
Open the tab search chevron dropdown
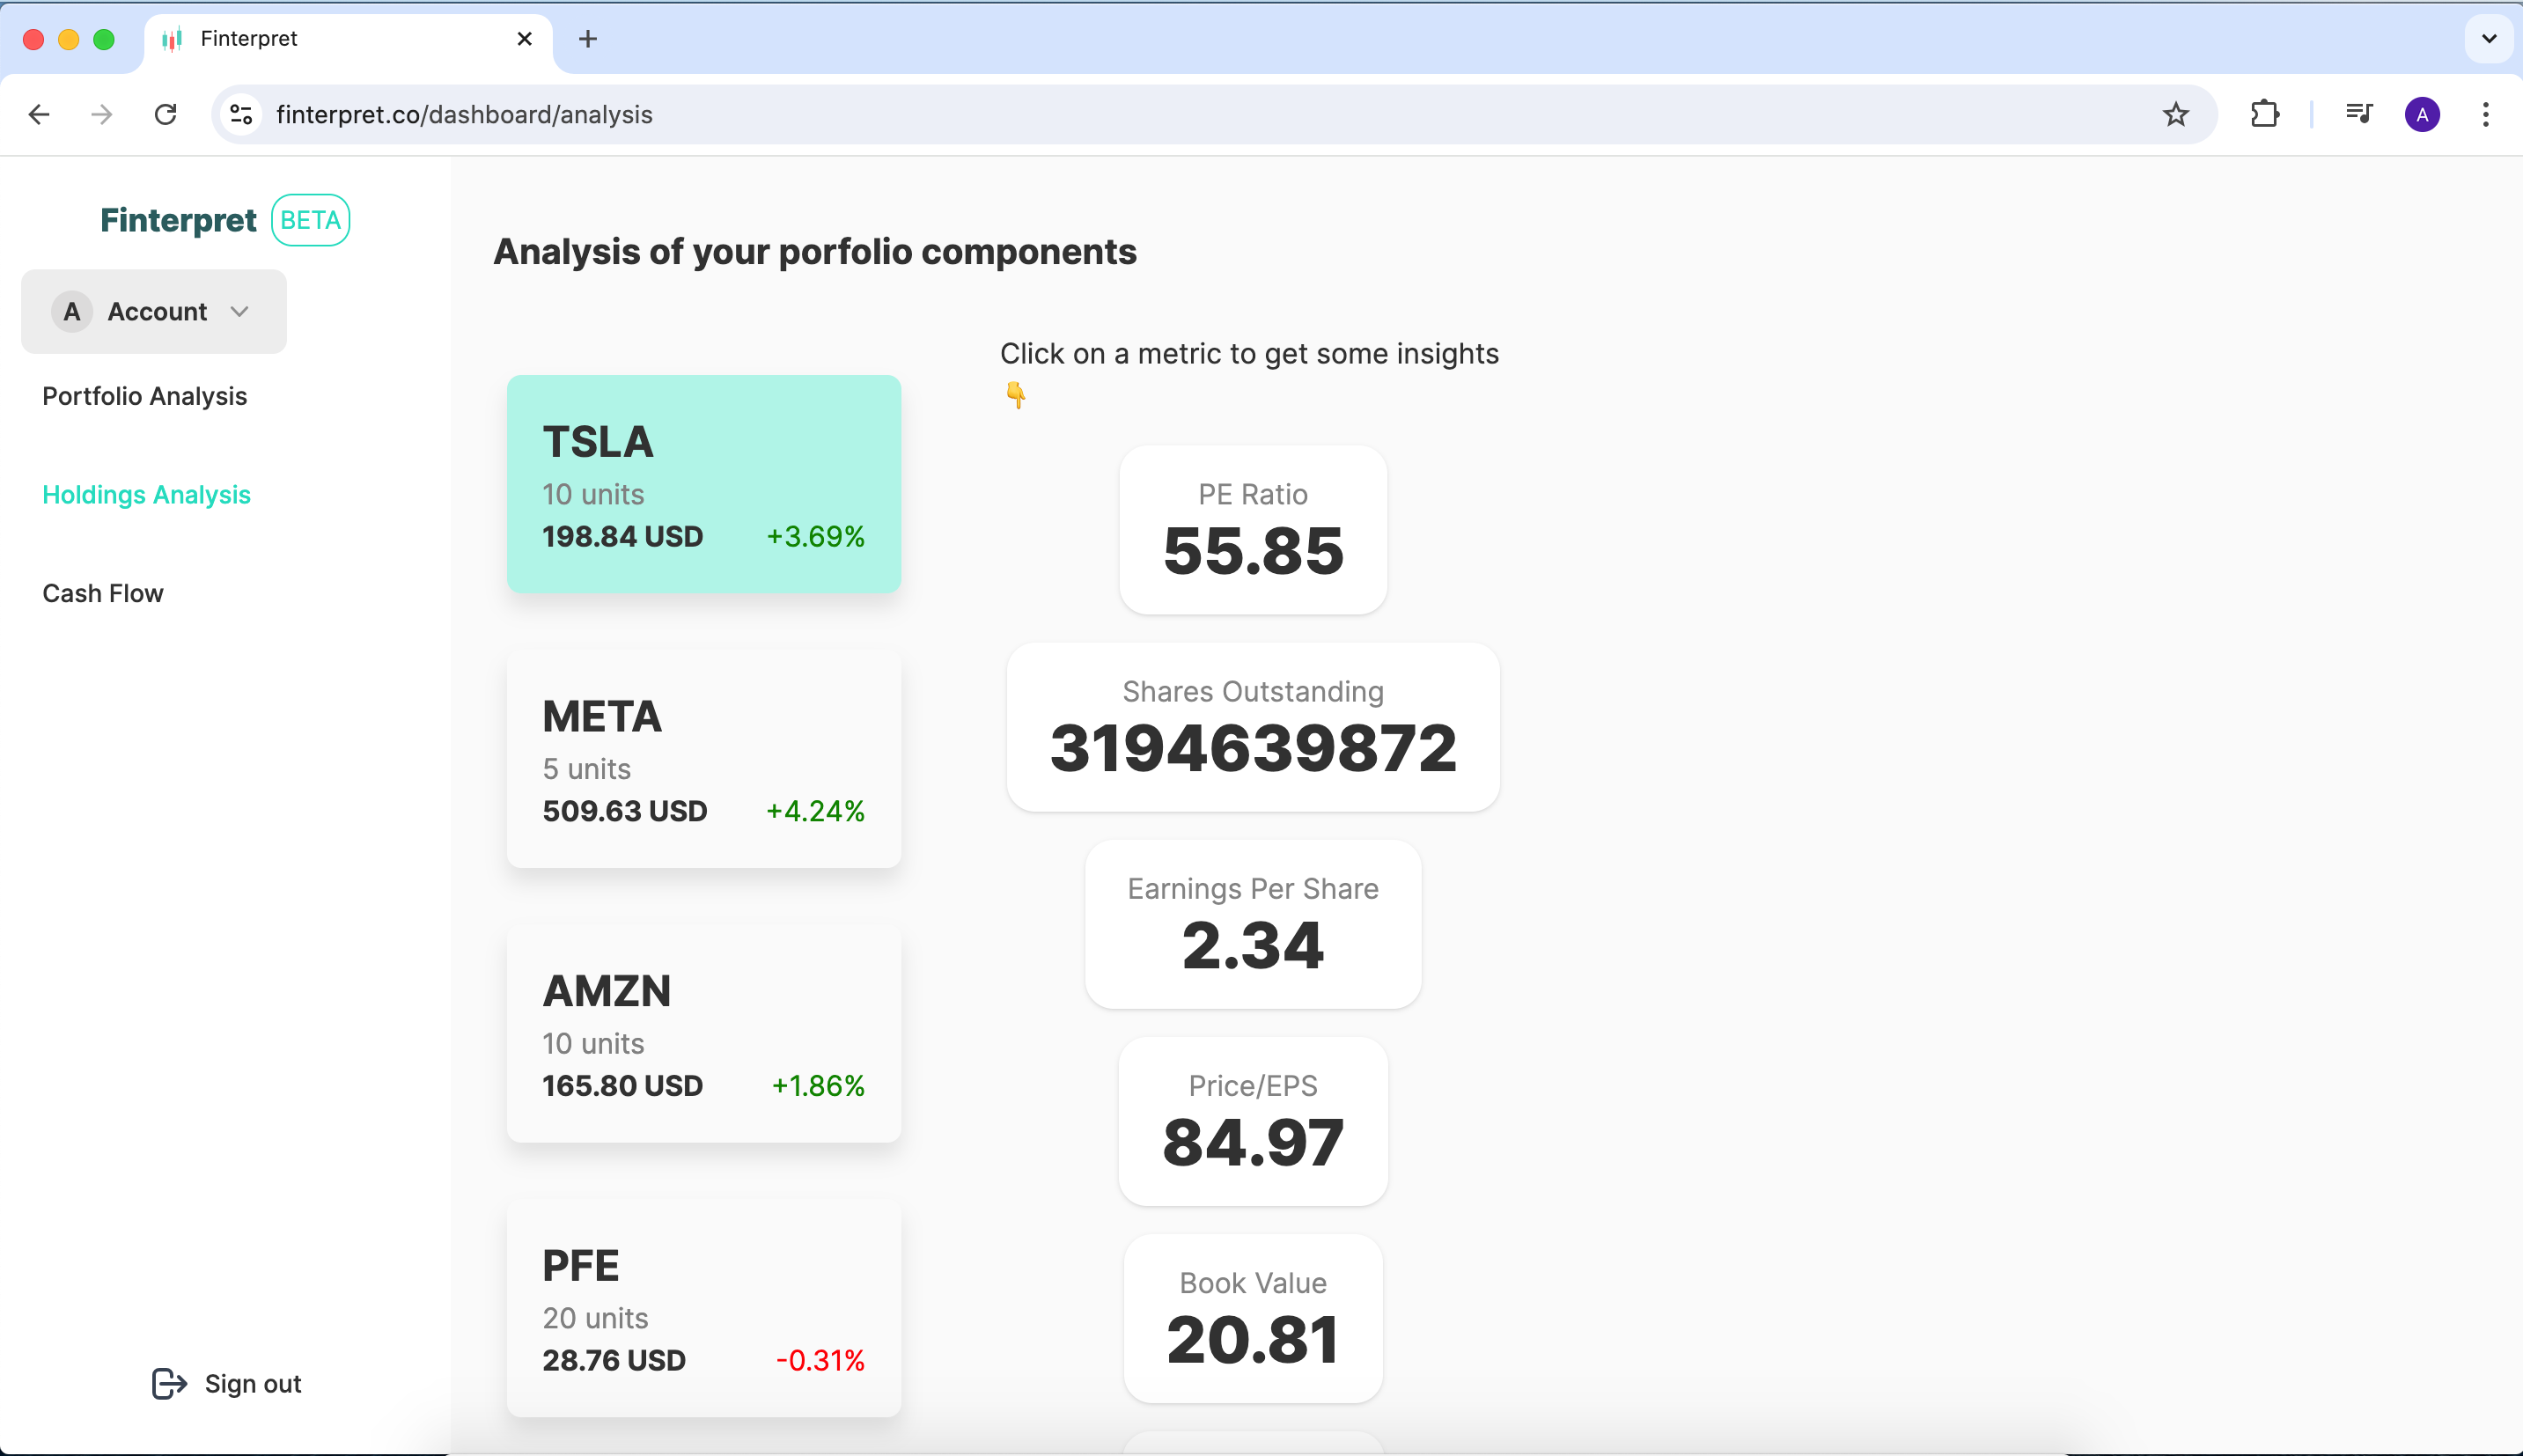(x=2489, y=39)
